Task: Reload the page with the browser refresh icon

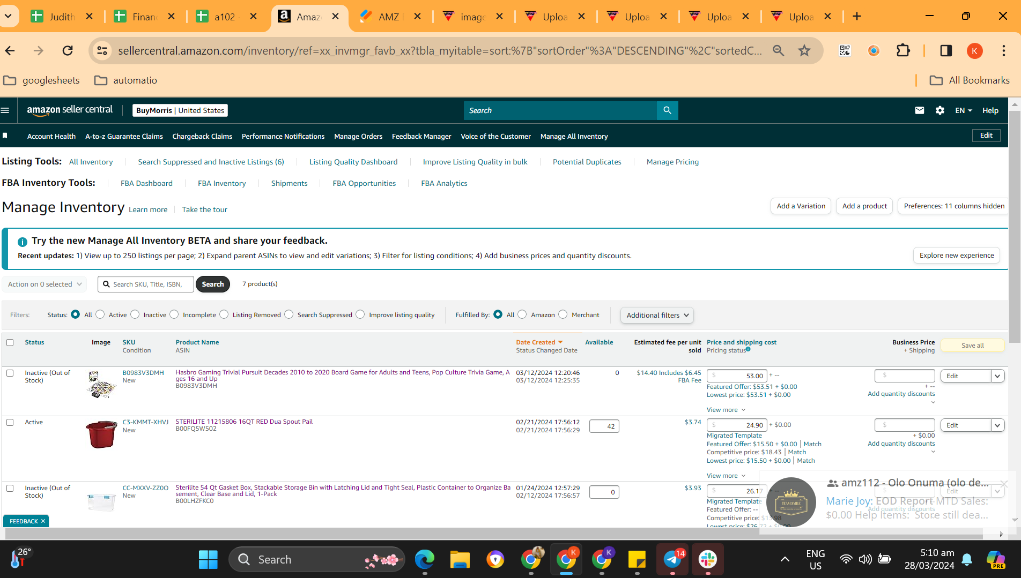Action: coord(68,50)
